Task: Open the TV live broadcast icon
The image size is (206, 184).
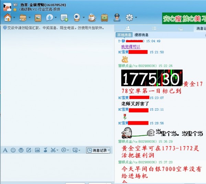Action: pos(104,17)
